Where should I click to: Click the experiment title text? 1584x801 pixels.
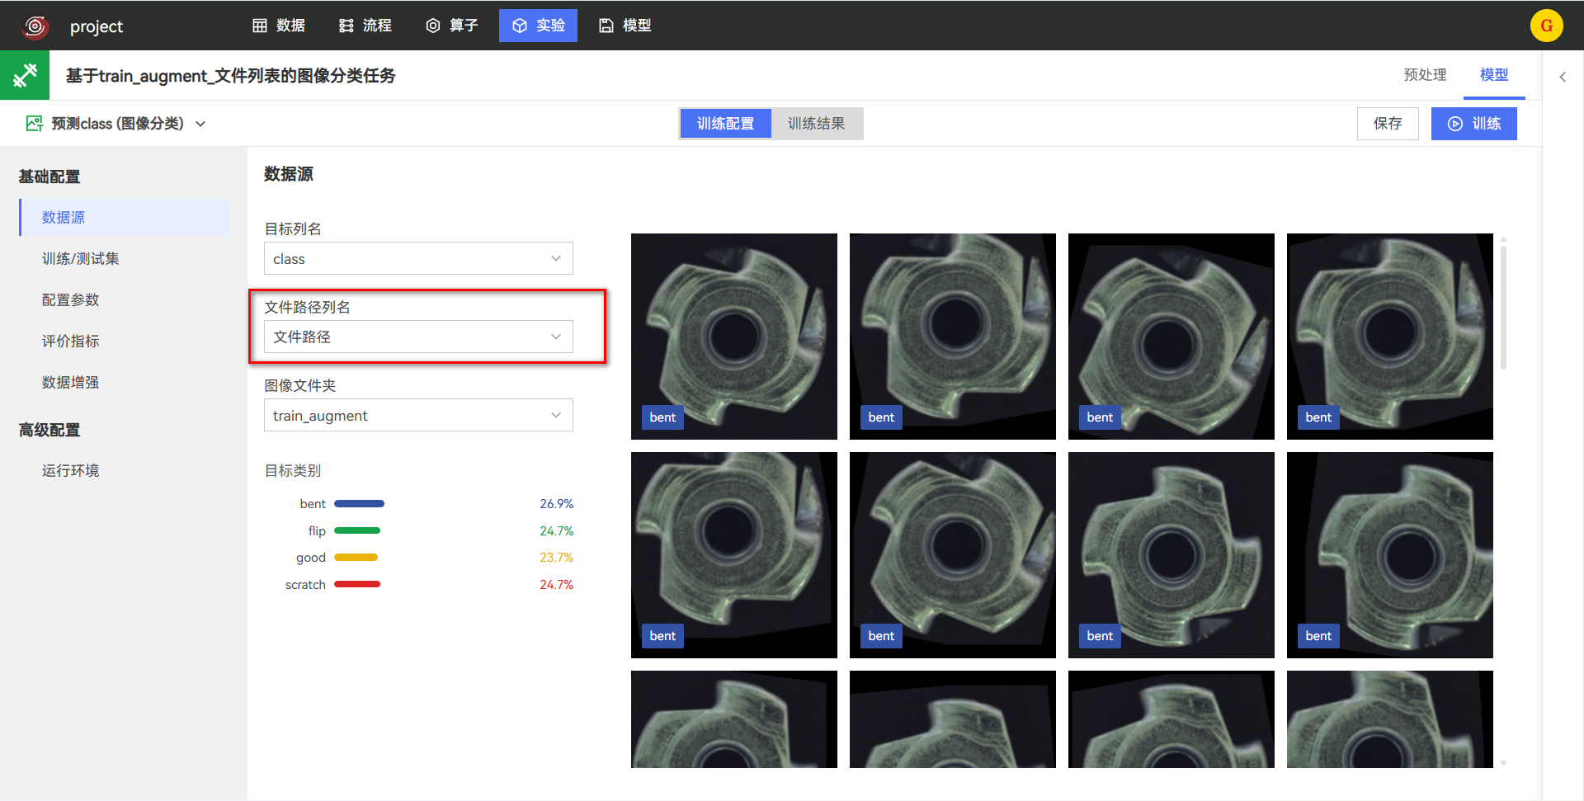(x=231, y=76)
